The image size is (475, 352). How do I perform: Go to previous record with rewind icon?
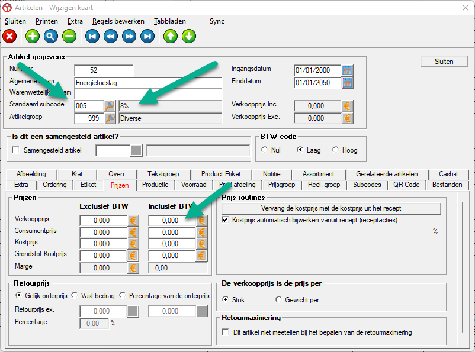click(111, 37)
